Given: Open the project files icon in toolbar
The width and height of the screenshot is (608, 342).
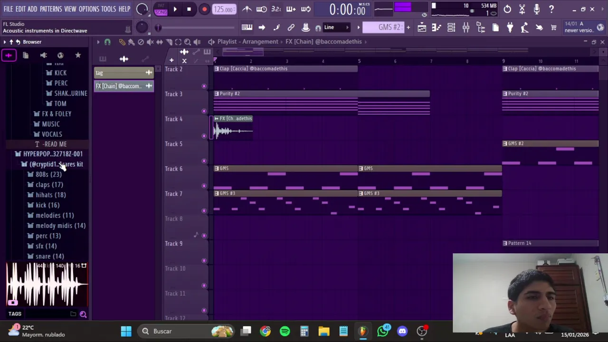Looking at the screenshot, I should 495,28.
